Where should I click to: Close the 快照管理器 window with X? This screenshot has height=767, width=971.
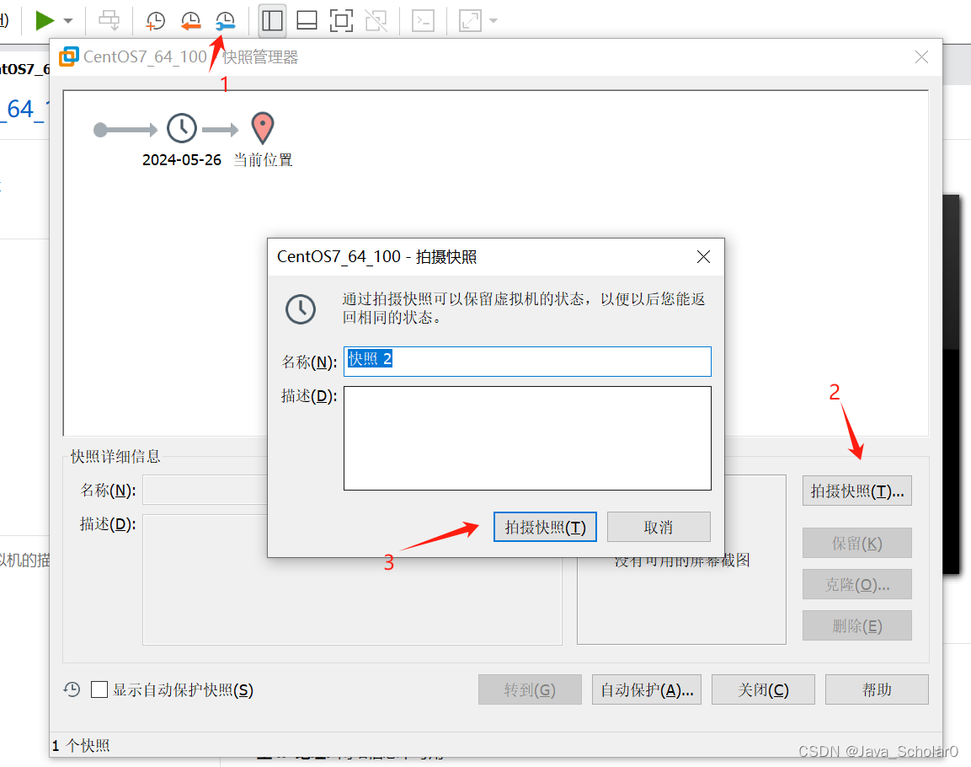coord(921,57)
